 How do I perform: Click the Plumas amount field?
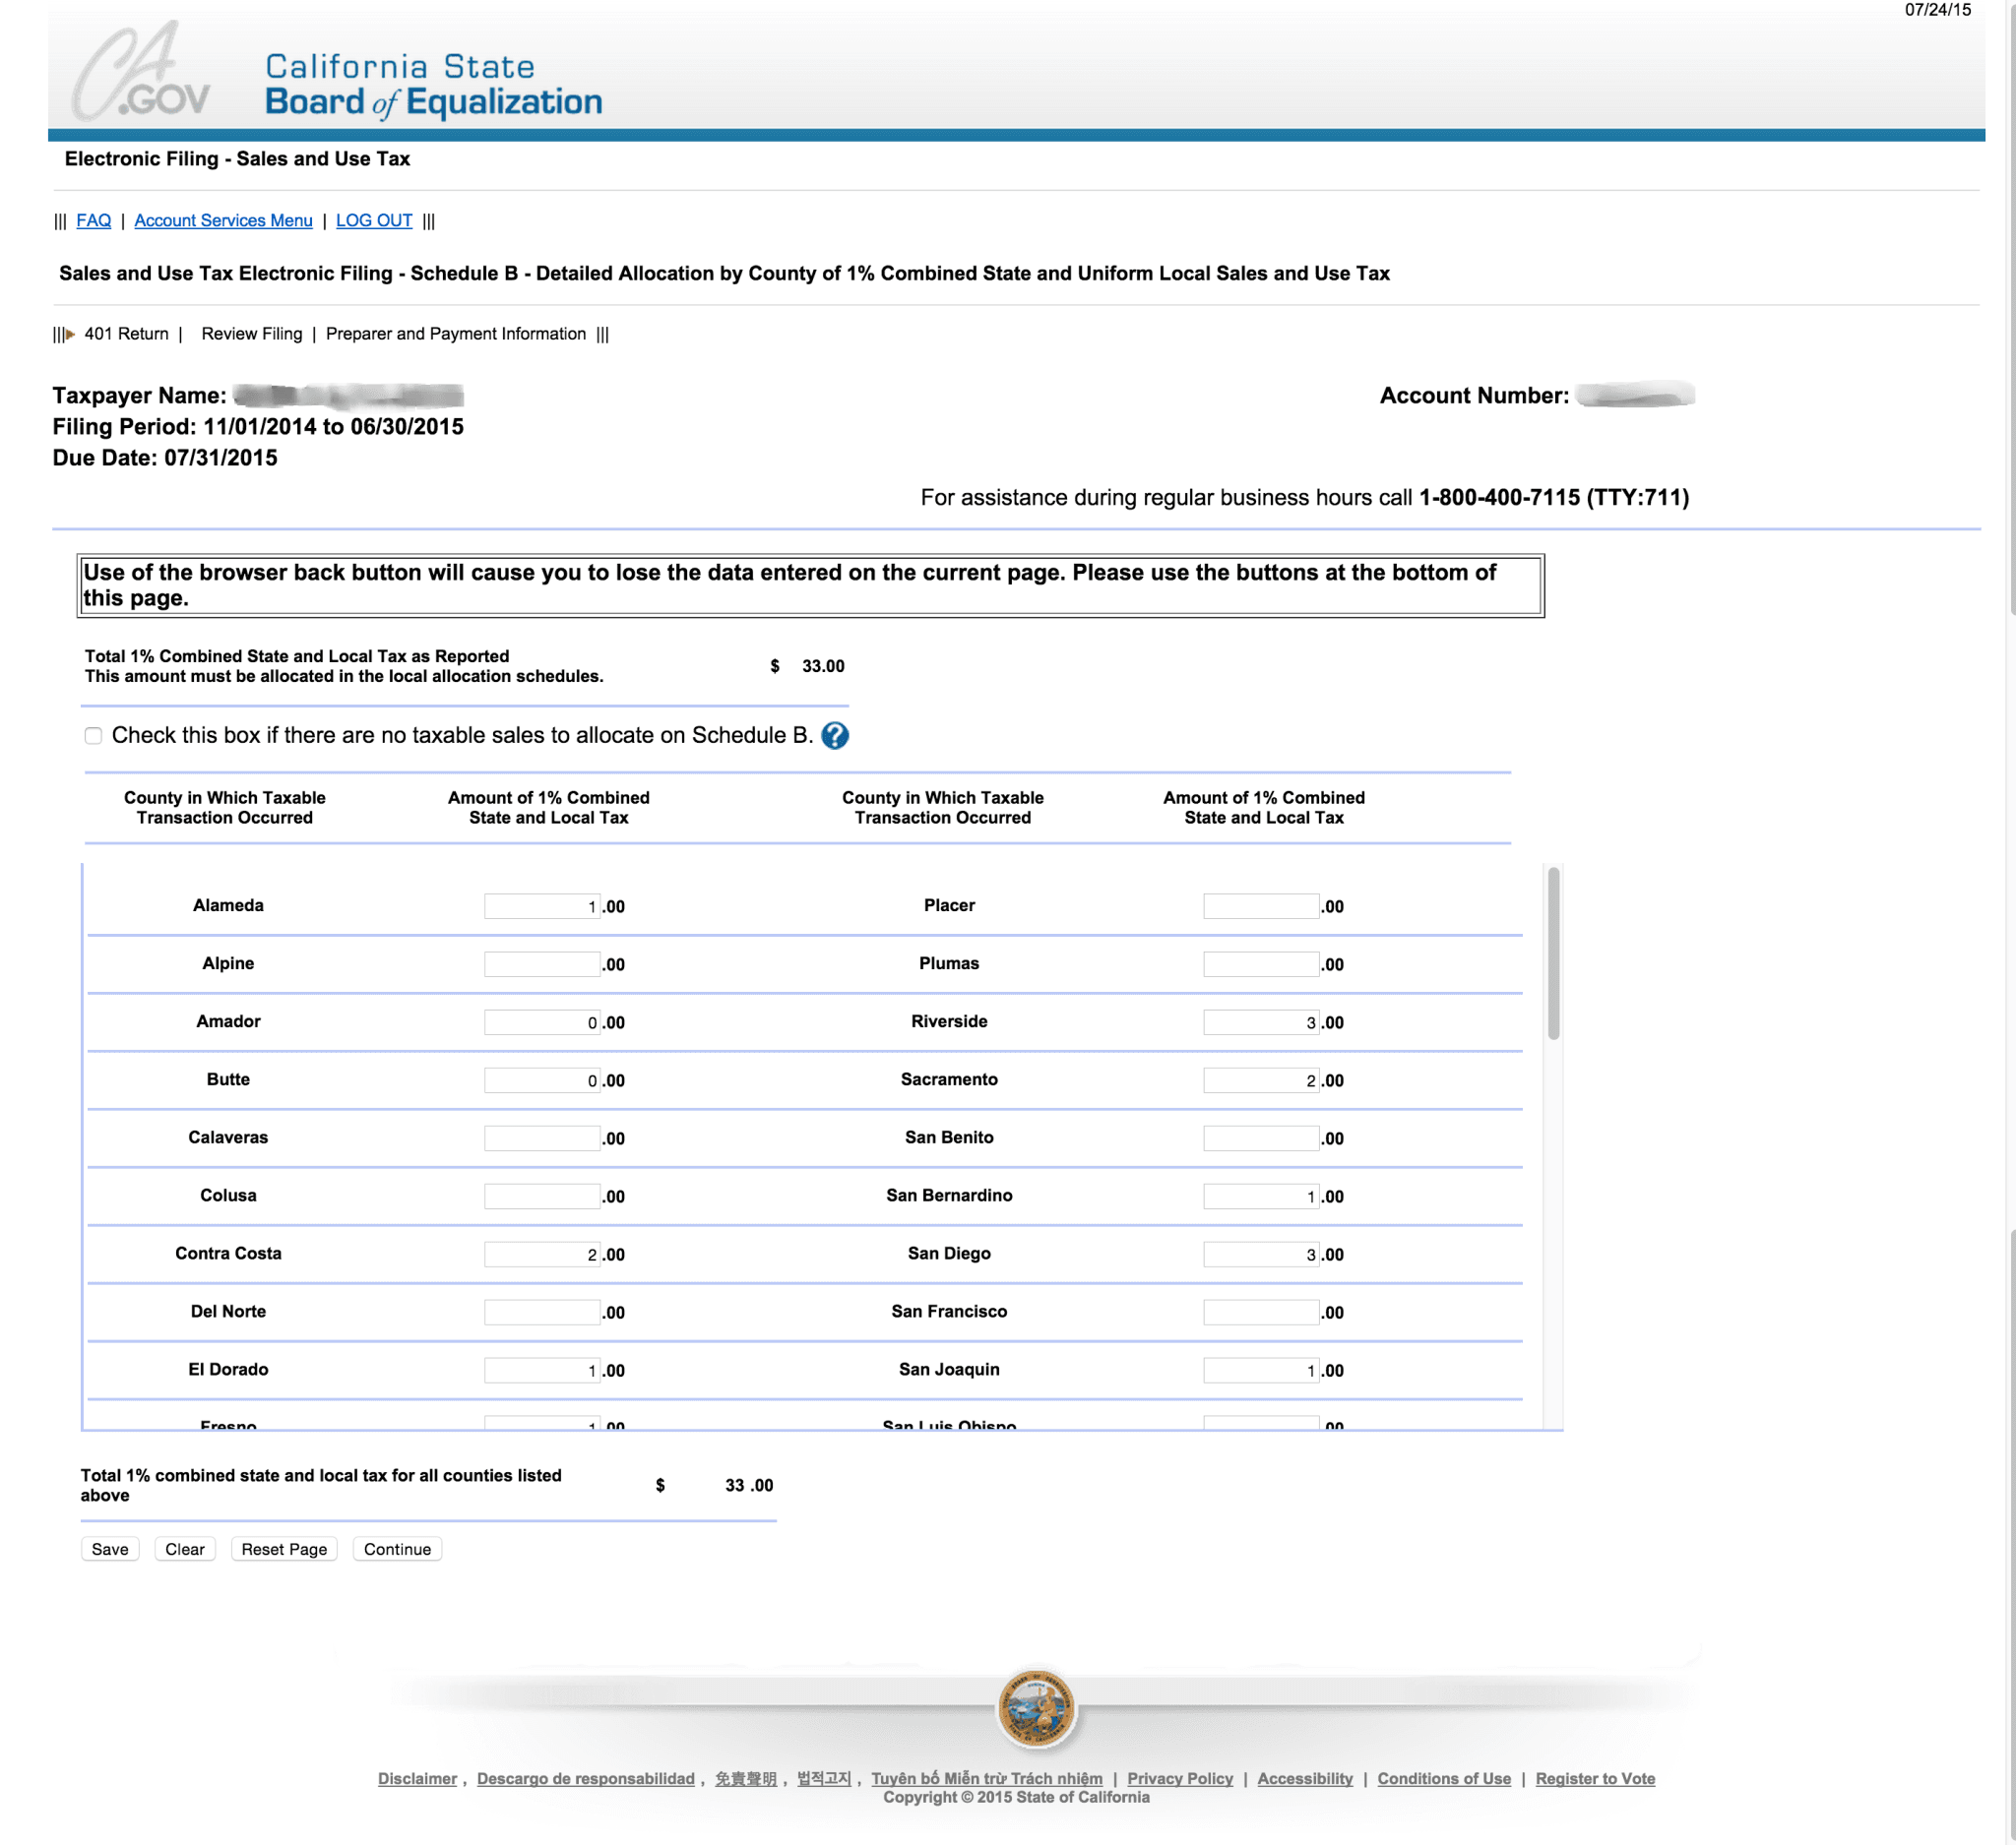(1261, 964)
